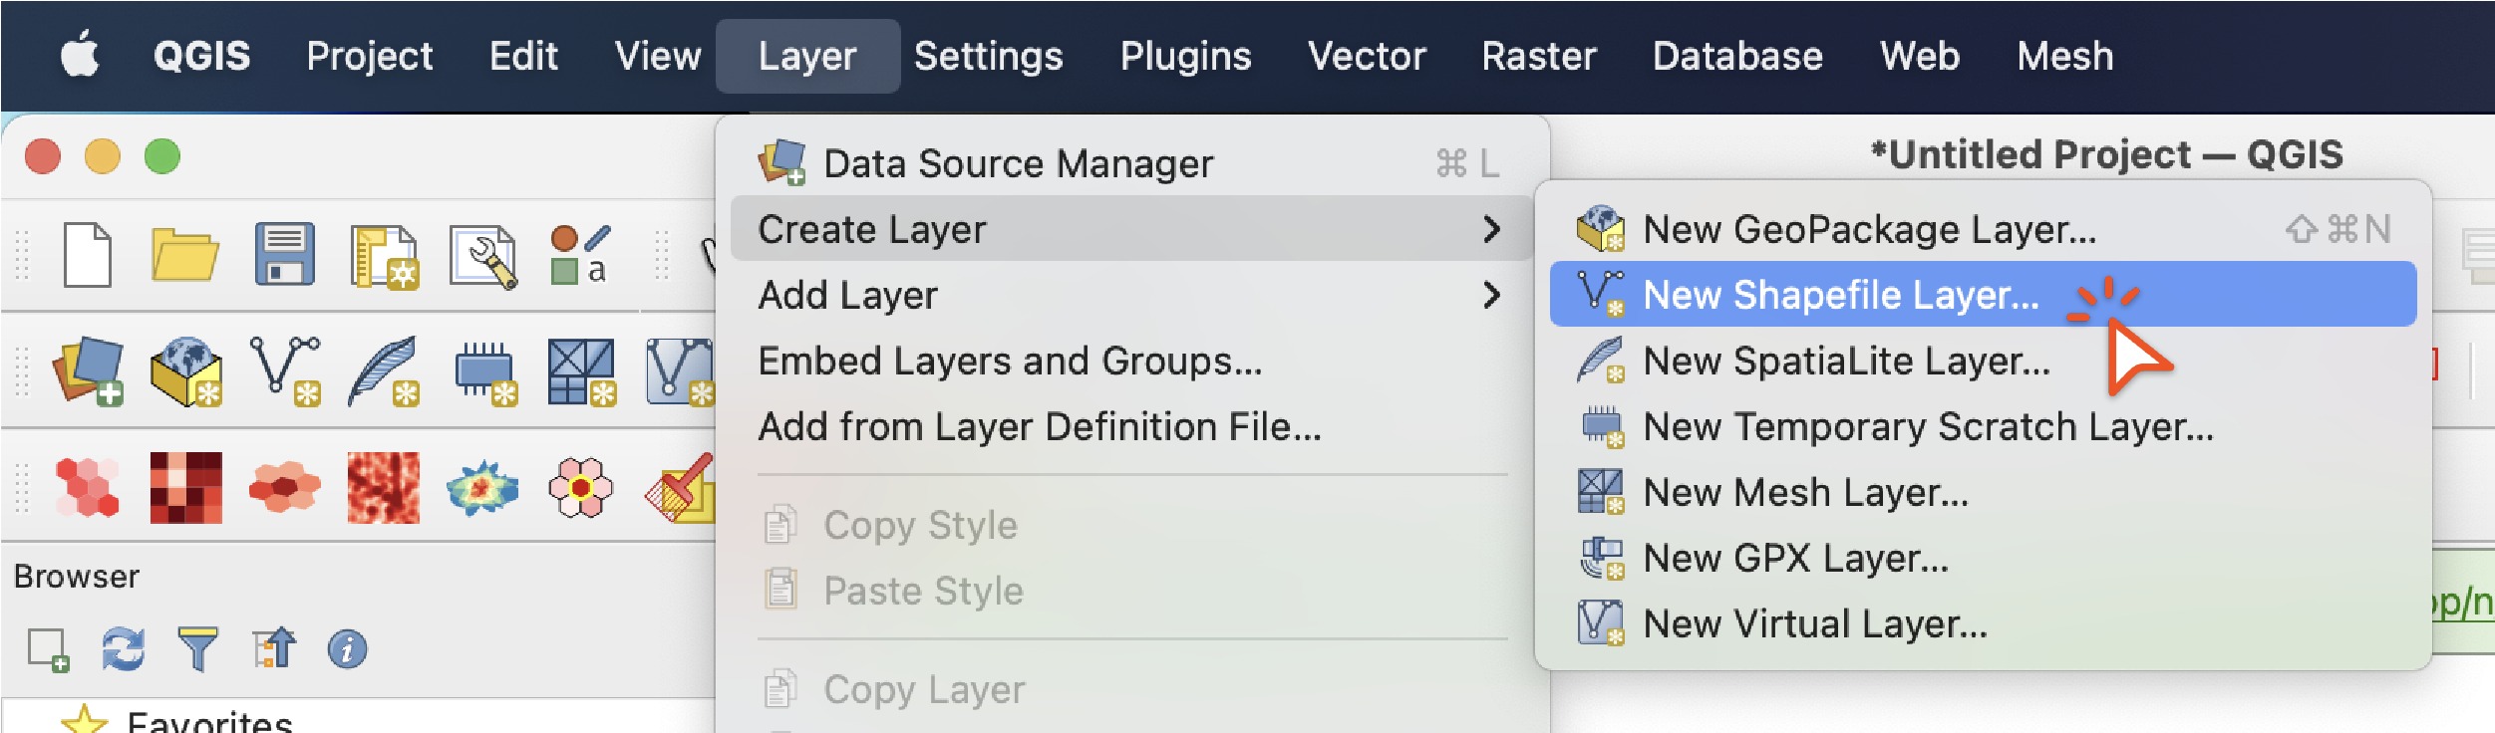This screenshot has width=2495, height=733.
Task: Choose New GPX Layer
Action: coord(1983,558)
